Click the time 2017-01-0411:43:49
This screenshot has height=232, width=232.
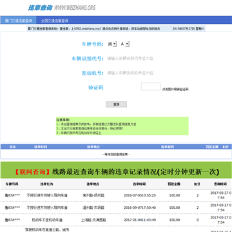pyautogui.click(x=140, y=220)
